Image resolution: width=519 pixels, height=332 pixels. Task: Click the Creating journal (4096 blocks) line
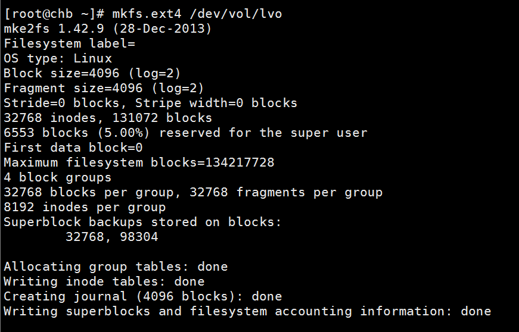[x=142, y=296]
